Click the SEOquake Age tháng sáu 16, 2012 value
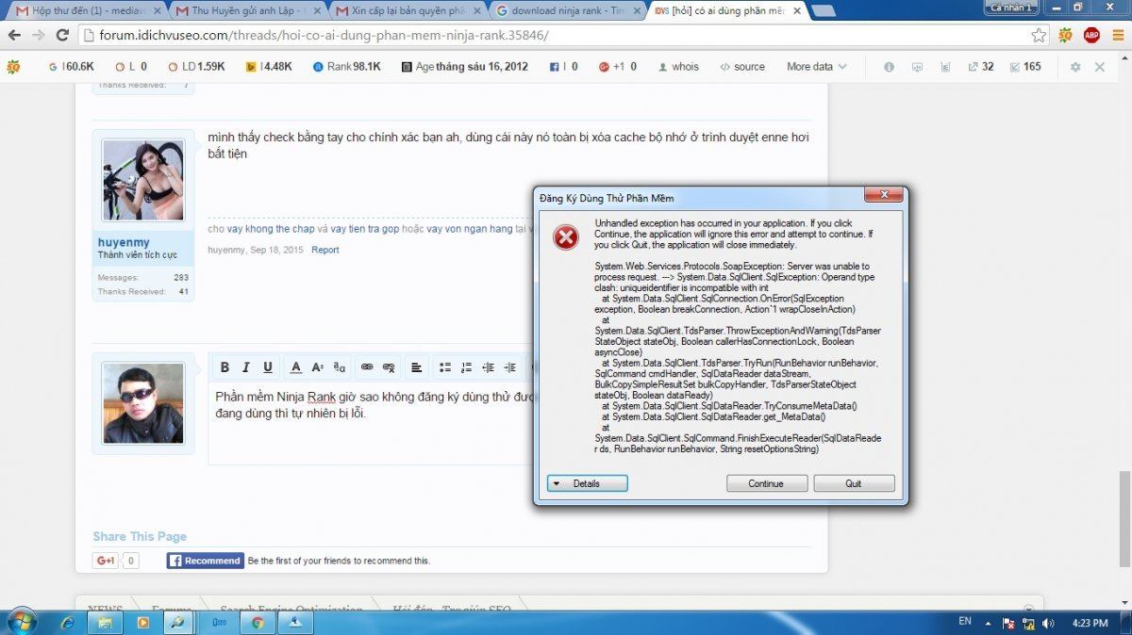The image size is (1132, 635). click(x=464, y=67)
